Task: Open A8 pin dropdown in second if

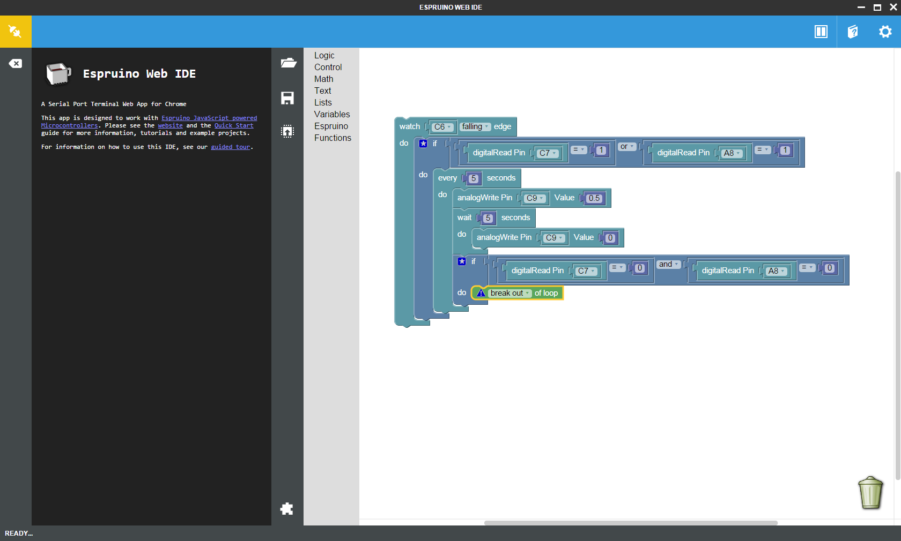Action: pyautogui.click(x=777, y=271)
